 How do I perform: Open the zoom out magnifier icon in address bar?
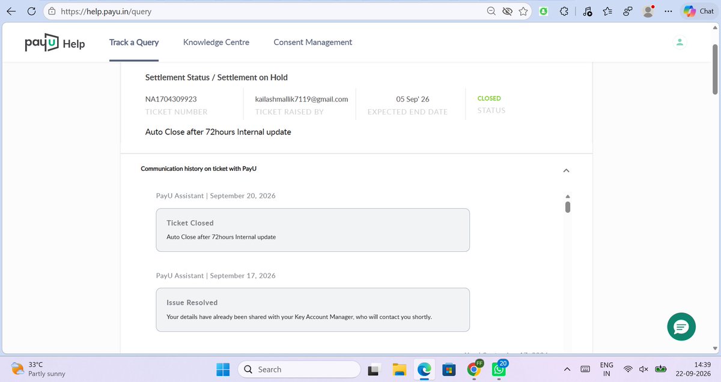point(491,11)
